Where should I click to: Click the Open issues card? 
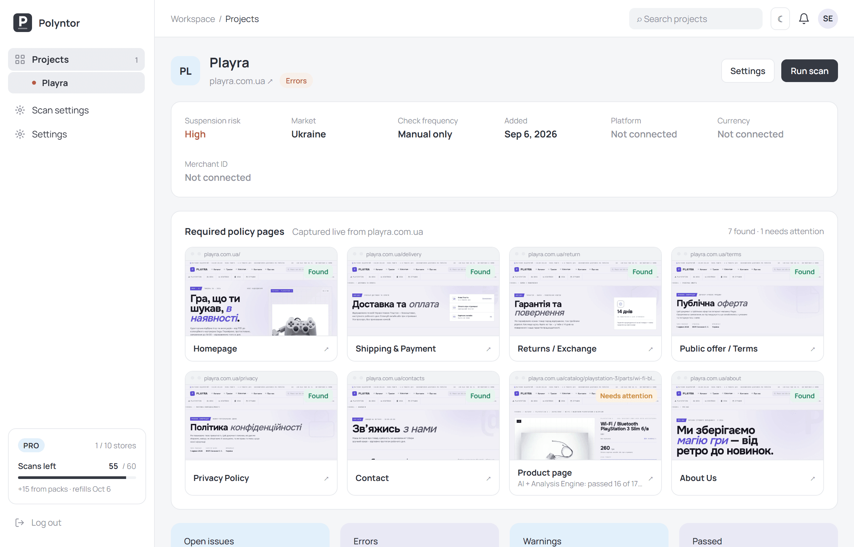click(250, 535)
